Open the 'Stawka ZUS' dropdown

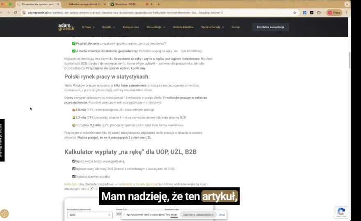119,214
